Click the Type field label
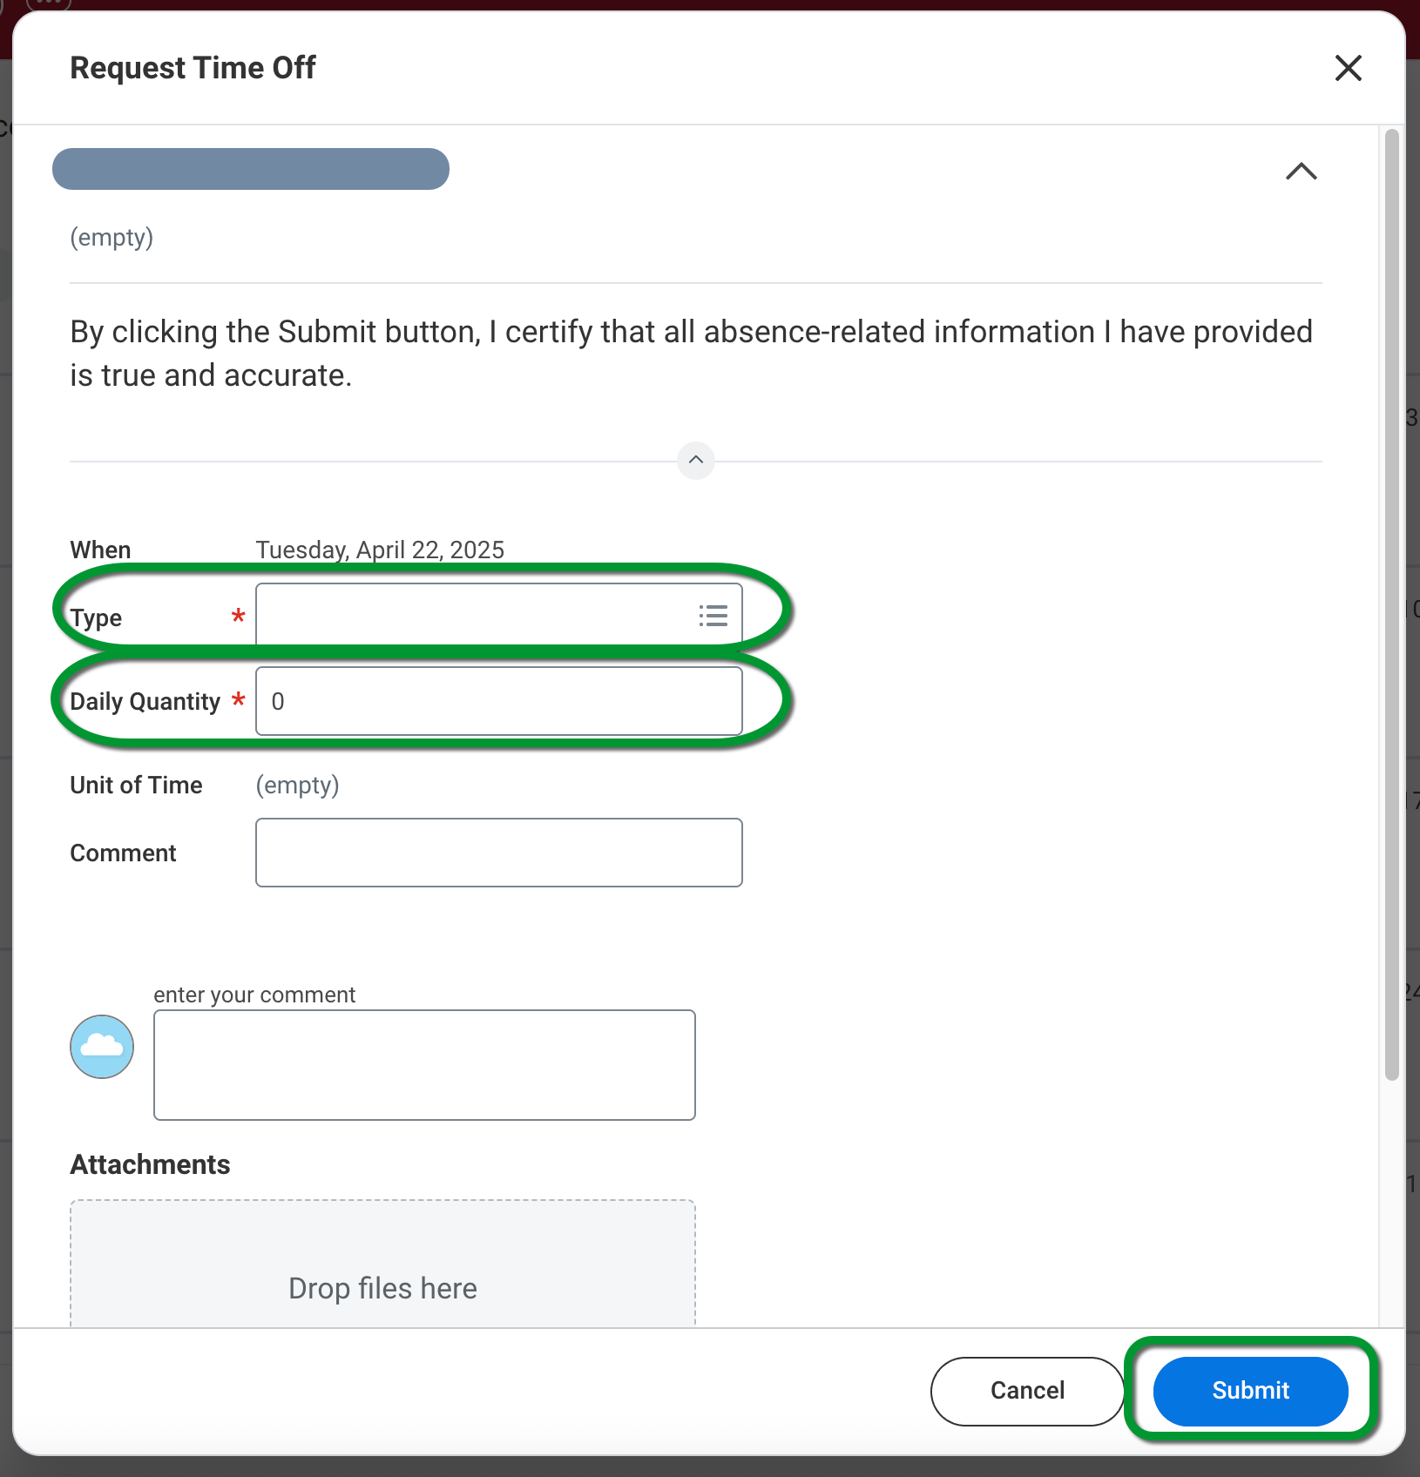 point(96,617)
